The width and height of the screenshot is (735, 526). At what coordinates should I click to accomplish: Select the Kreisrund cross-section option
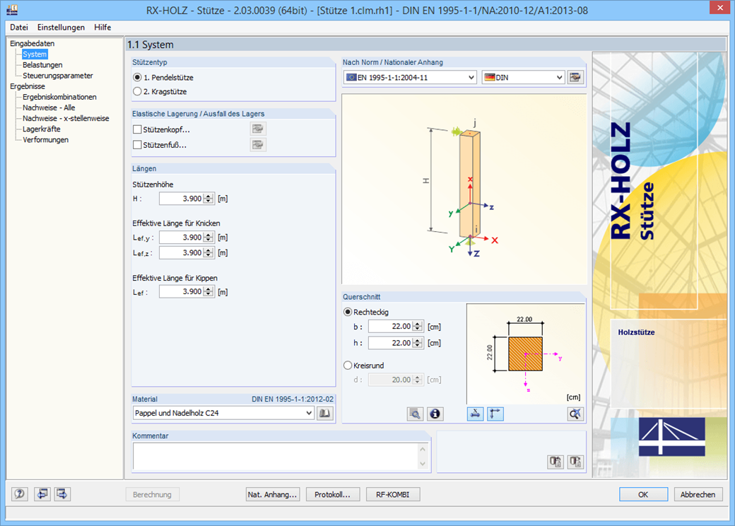pyautogui.click(x=348, y=366)
